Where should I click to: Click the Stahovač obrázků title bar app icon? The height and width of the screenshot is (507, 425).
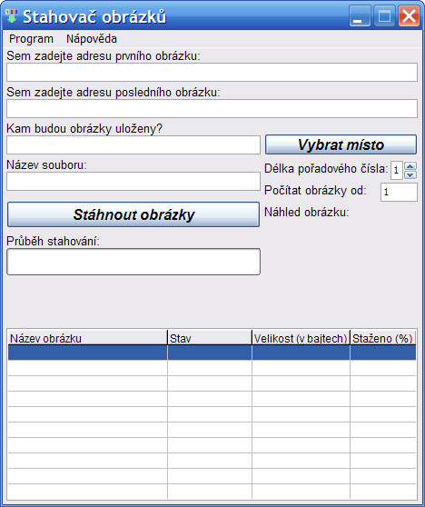click(x=12, y=16)
